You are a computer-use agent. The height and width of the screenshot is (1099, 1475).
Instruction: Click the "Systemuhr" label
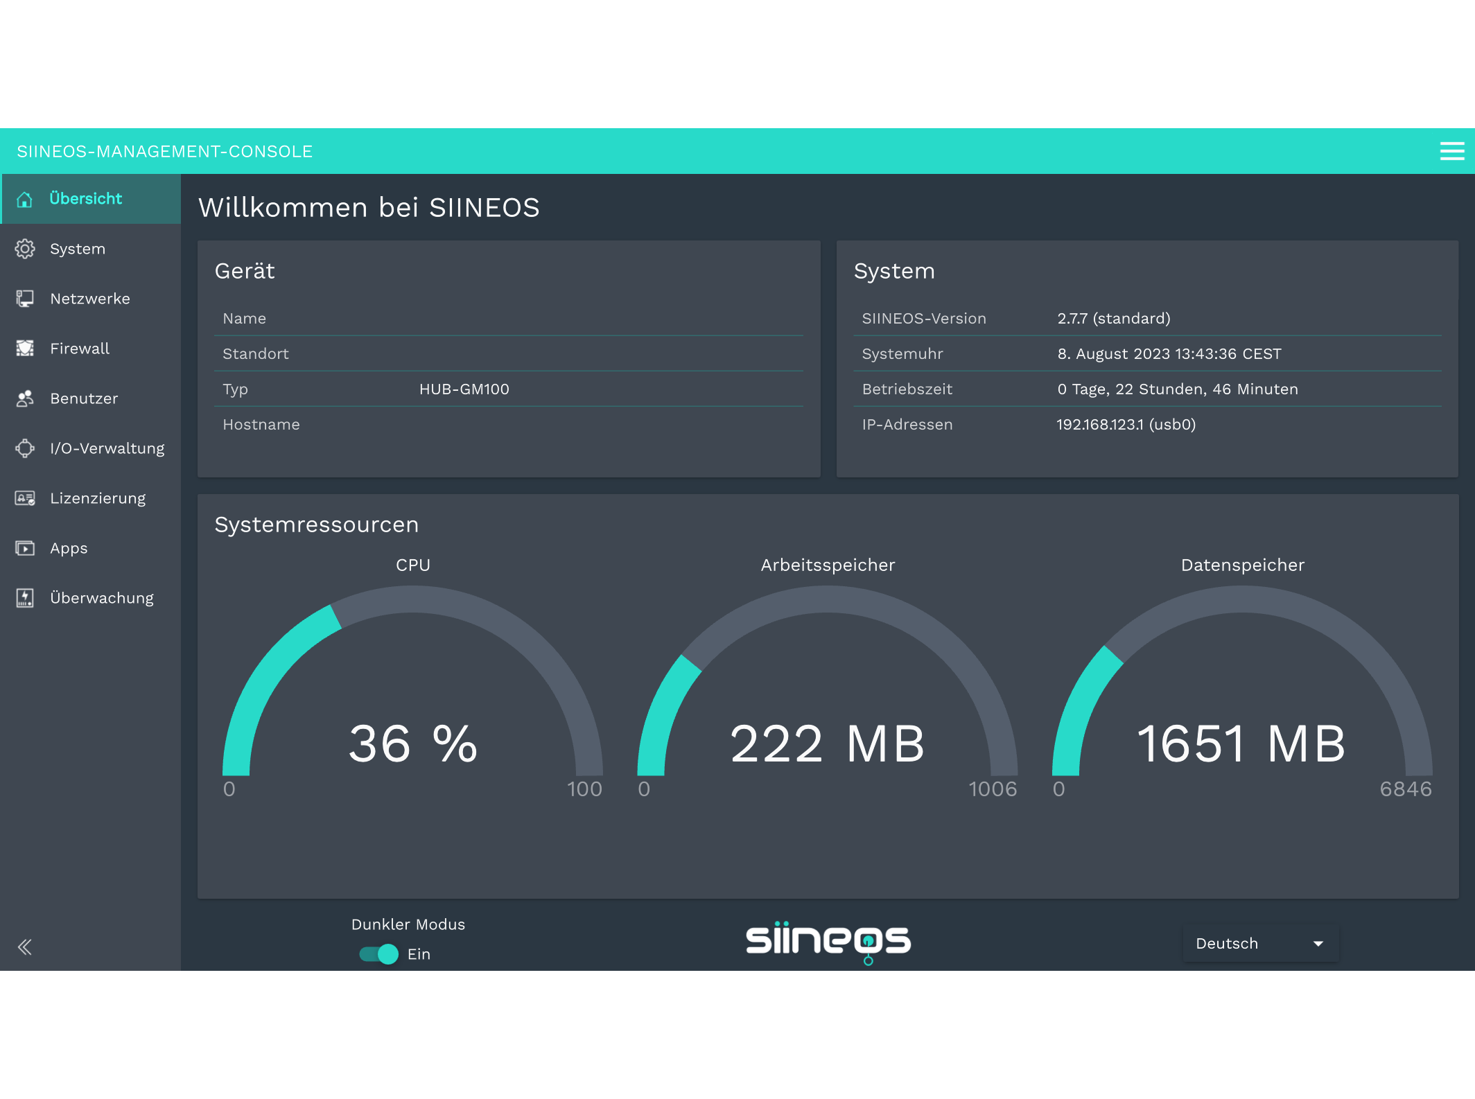point(902,354)
